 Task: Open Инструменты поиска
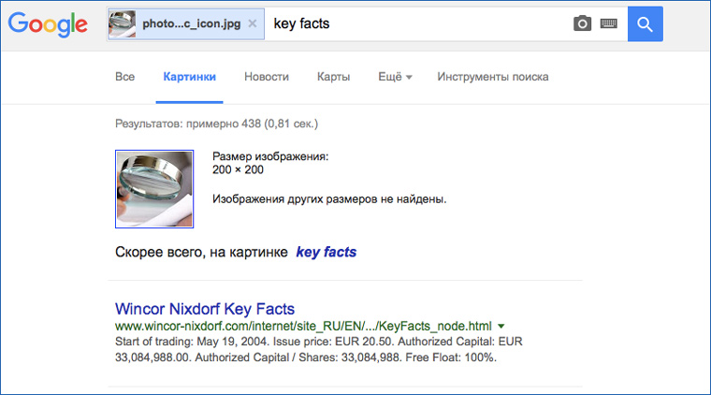point(493,77)
